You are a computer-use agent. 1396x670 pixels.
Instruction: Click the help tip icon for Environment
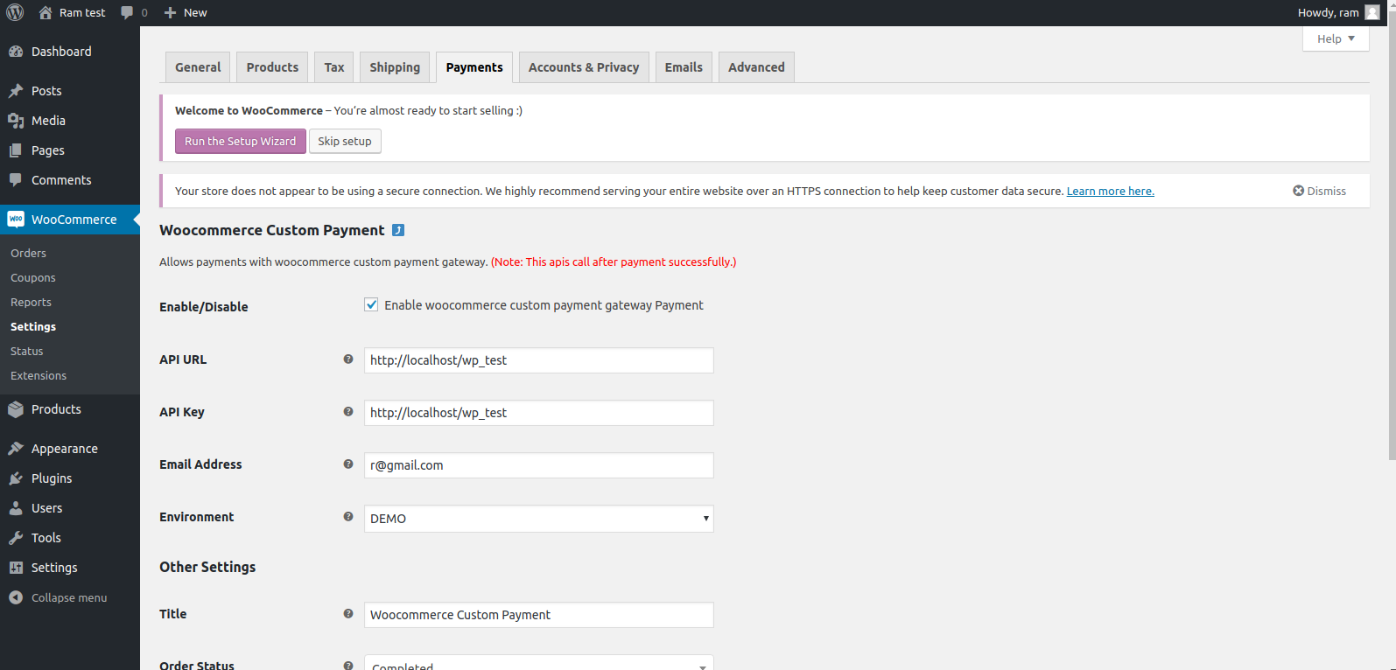348,516
